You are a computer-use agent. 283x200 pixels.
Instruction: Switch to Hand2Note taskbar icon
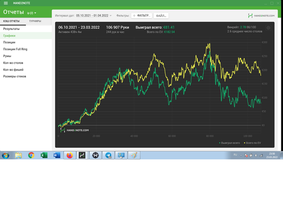tap(82, 155)
